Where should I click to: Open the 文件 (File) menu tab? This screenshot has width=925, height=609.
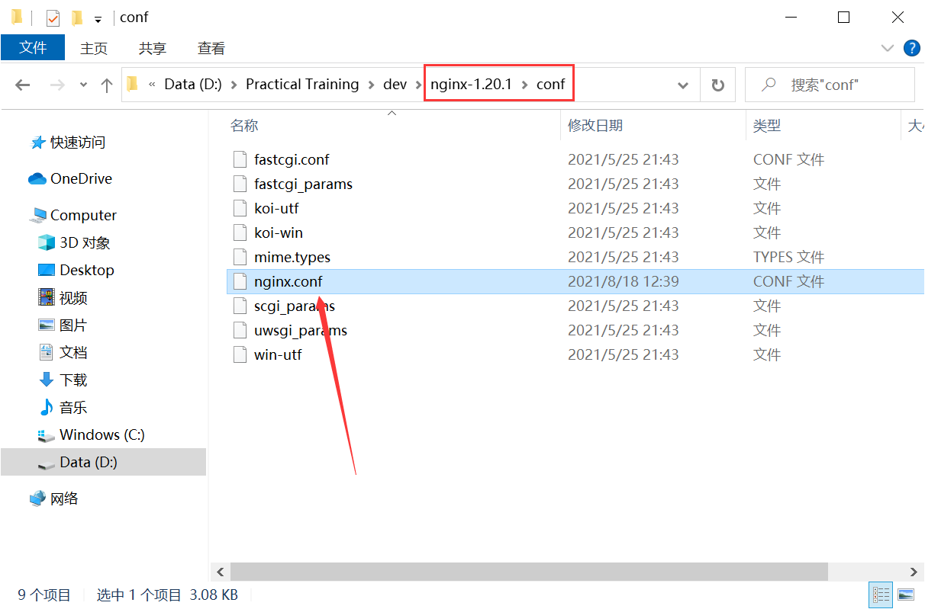(33, 47)
